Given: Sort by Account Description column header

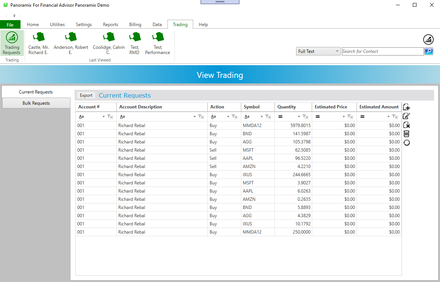Looking at the screenshot, I should click(x=162, y=107).
